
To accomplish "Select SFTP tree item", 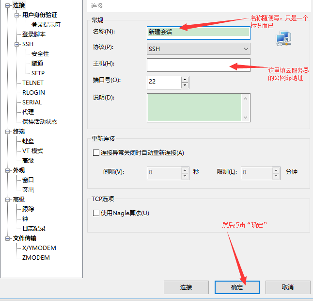I will pos(38,73).
